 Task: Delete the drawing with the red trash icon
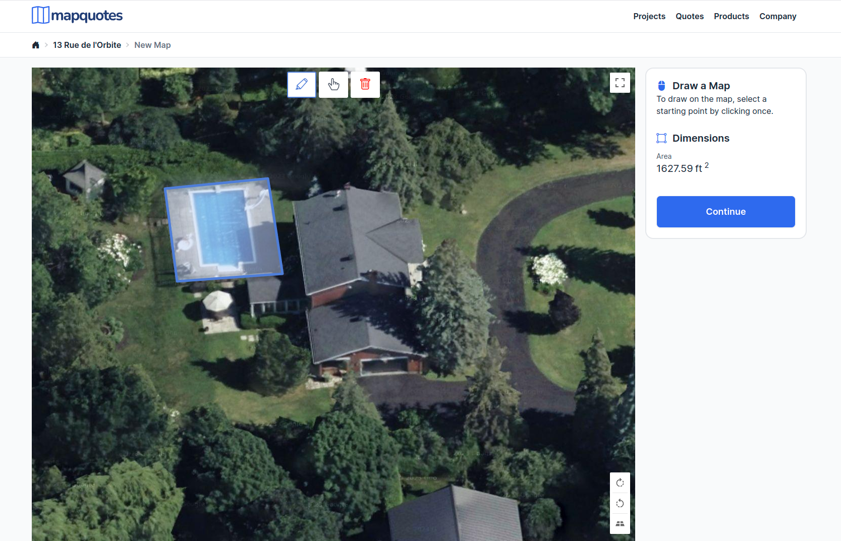click(x=365, y=84)
